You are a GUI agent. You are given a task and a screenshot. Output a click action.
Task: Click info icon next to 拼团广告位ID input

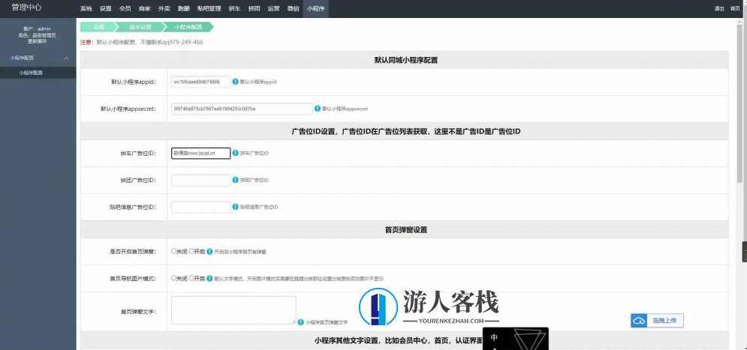click(235, 180)
